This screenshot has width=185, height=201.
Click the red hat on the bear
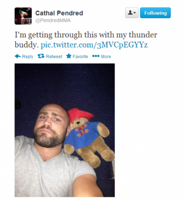[x=80, y=115]
